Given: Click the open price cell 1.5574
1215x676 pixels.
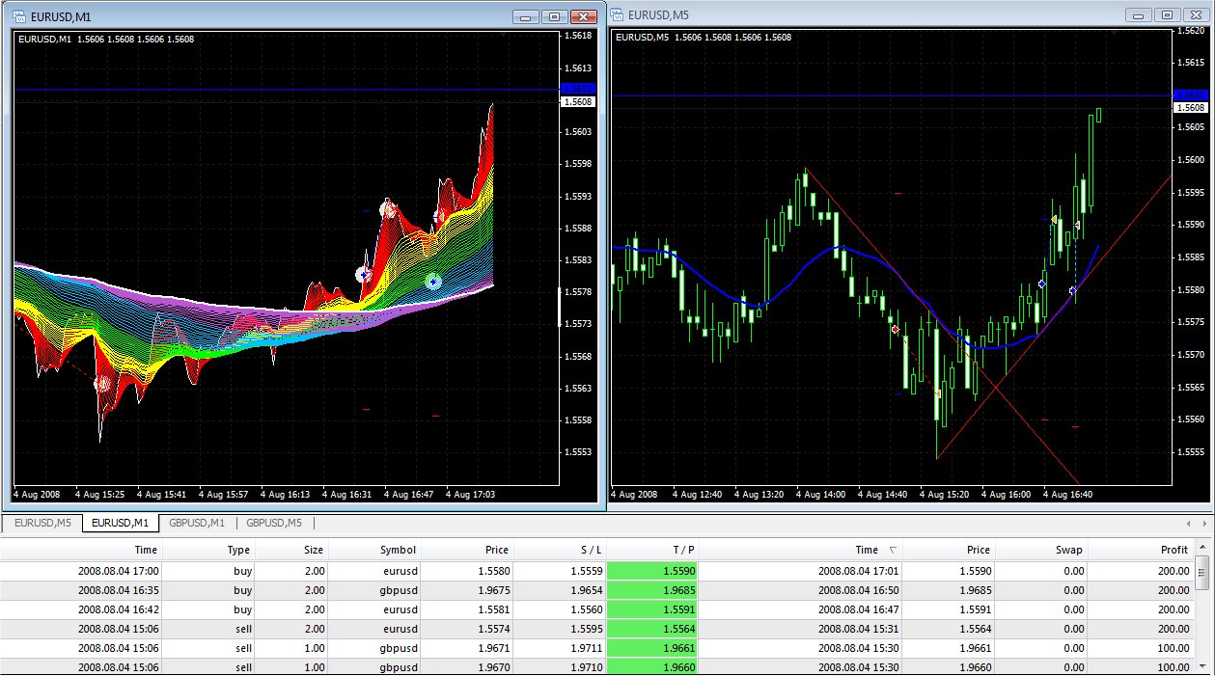Looking at the screenshot, I should [x=468, y=629].
